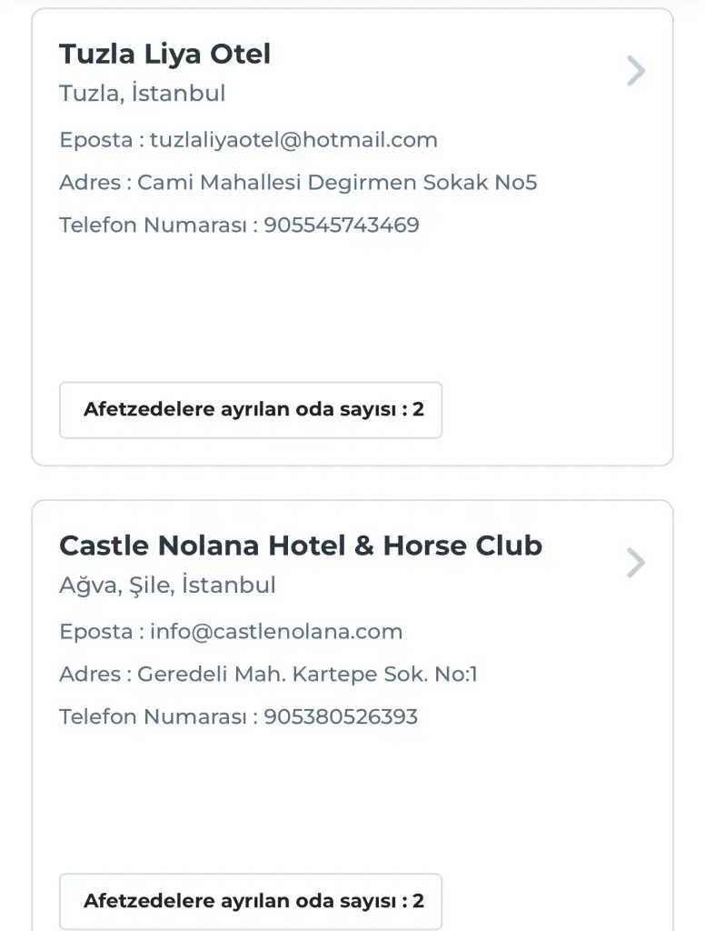Click Telefon Numarası label in Tuzla Liya card
This screenshot has height=931, width=705.
(x=153, y=225)
